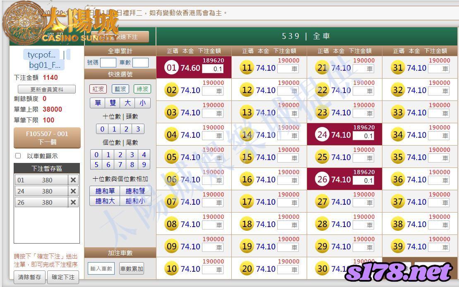Select 總和單 sum odd option

(105, 191)
